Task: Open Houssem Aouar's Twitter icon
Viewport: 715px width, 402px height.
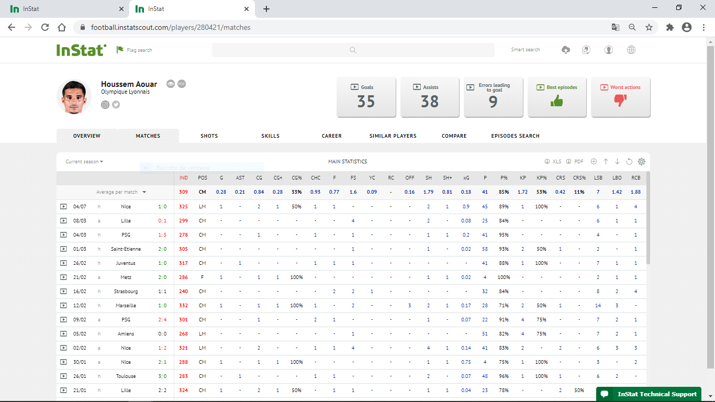Action: click(x=116, y=105)
